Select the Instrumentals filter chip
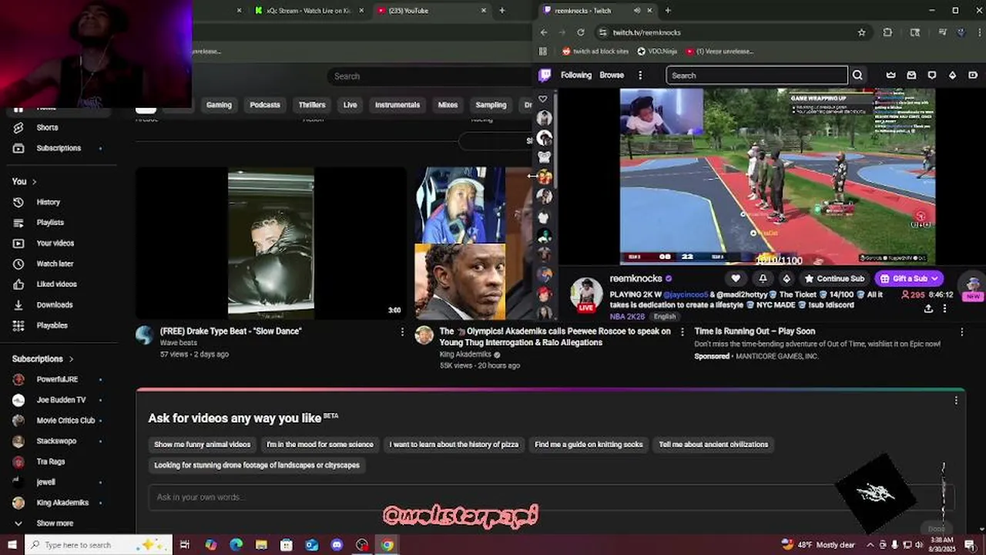The image size is (986, 555). pos(397,105)
